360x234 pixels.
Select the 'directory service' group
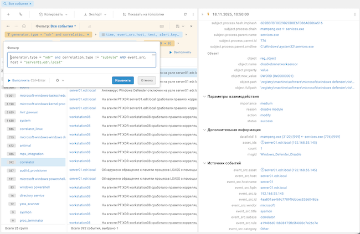tap(32, 195)
